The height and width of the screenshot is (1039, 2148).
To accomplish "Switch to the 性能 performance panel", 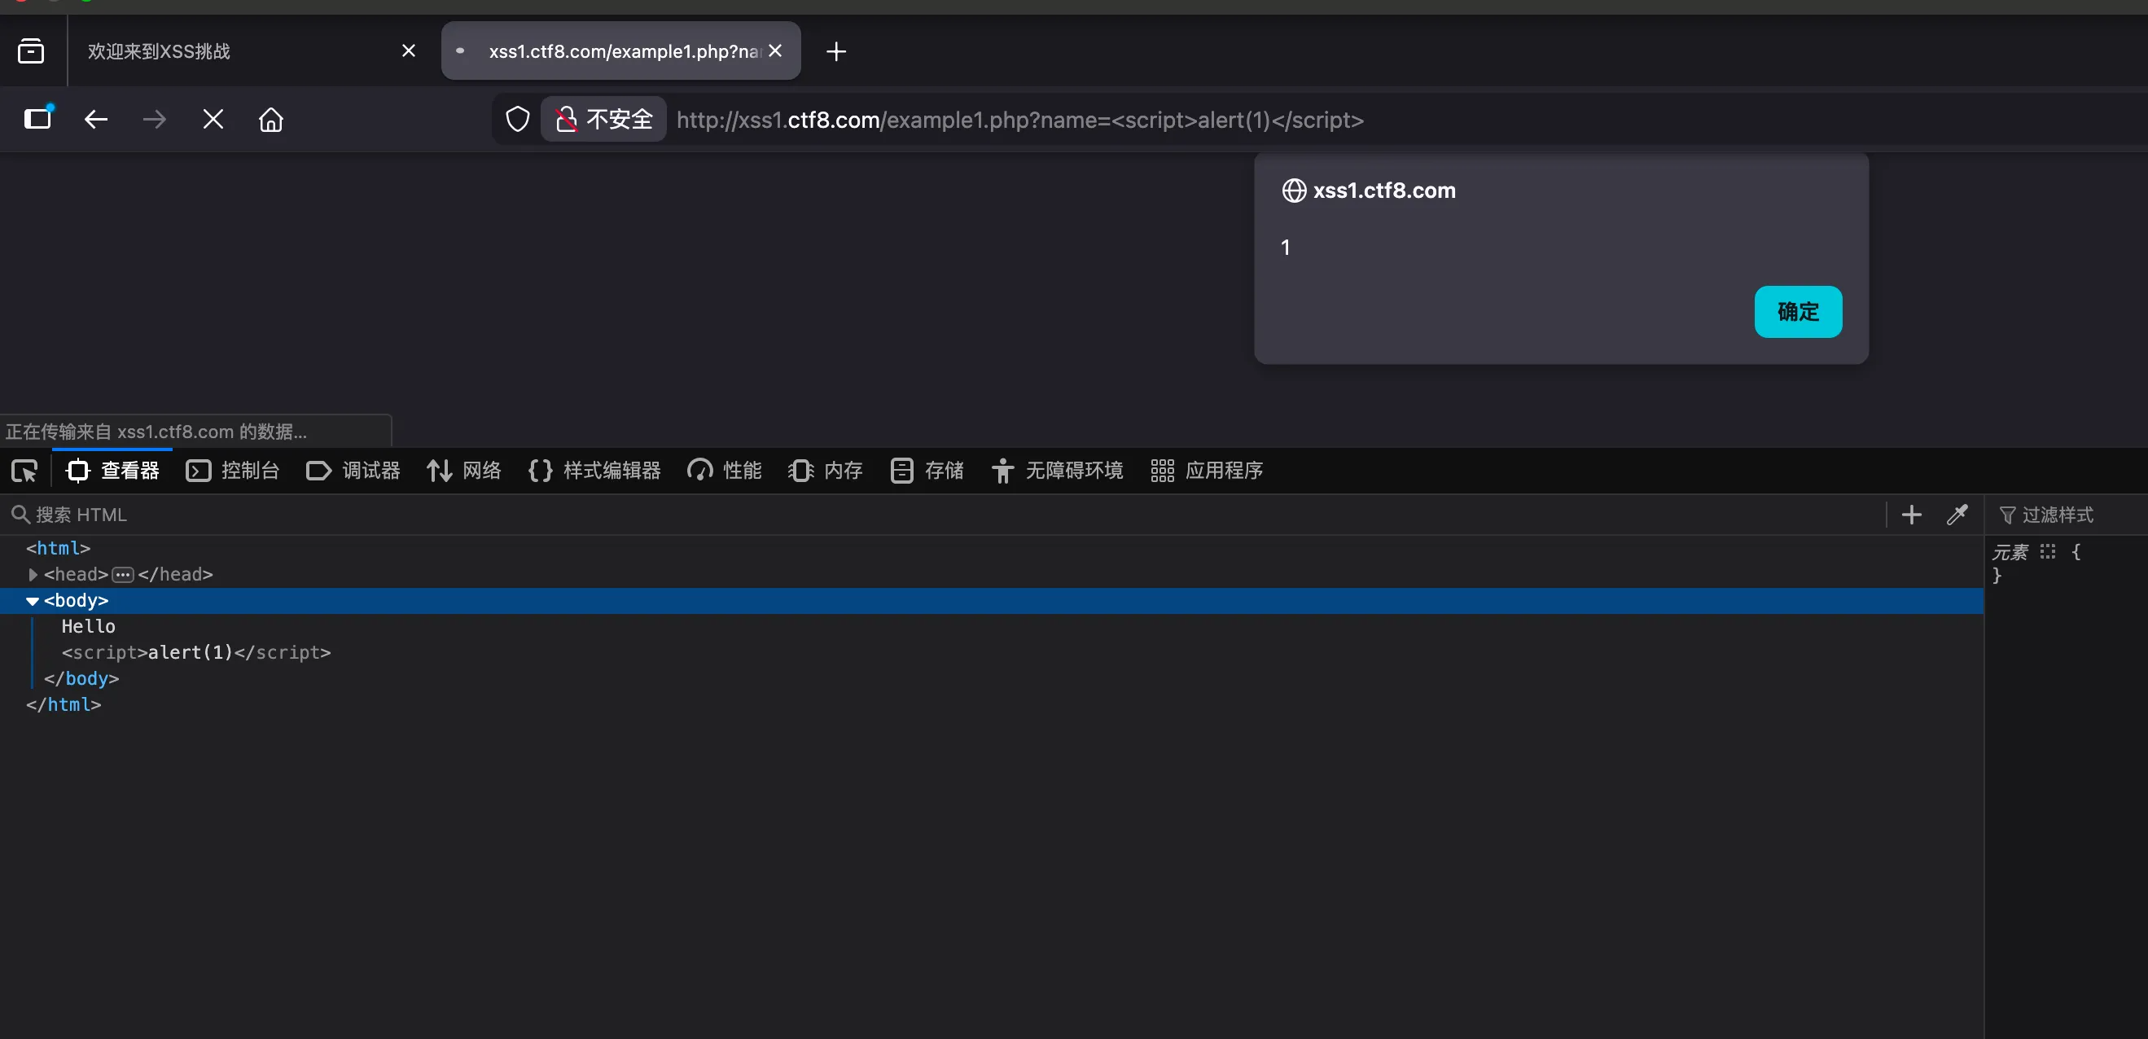I will (725, 471).
